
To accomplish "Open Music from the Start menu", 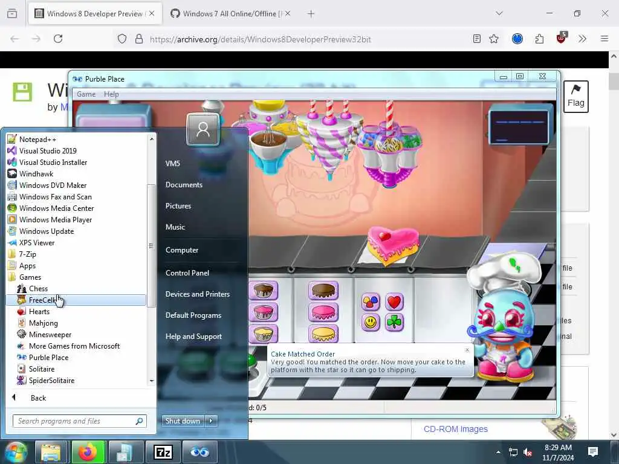I will (x=175, y=227).
